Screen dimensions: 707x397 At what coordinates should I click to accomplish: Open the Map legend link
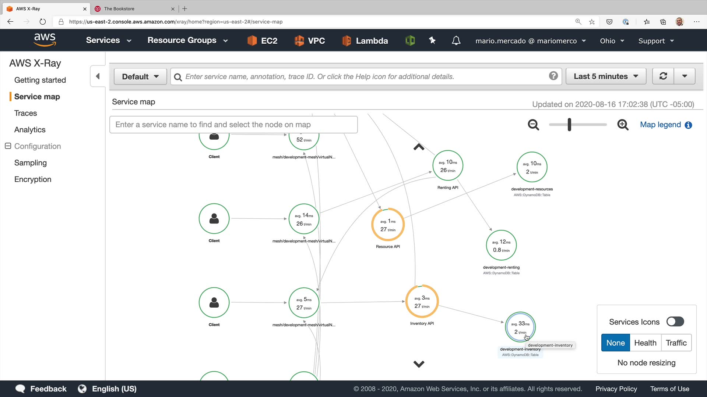(660, 125)
